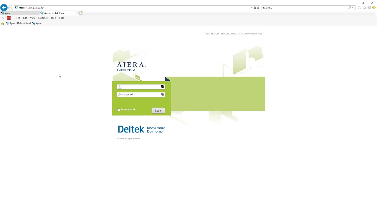Expand the search provider dropdown arrow
The width and height of the screenshot is (377, 212).
tap(353, 8)
